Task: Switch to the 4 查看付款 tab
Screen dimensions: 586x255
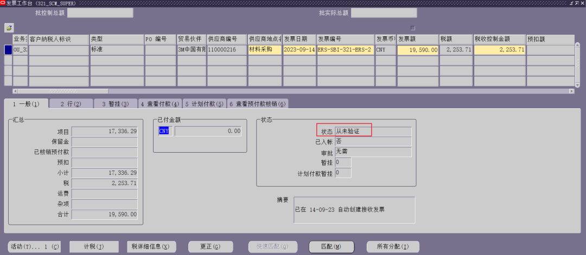Action: point(160,104)
